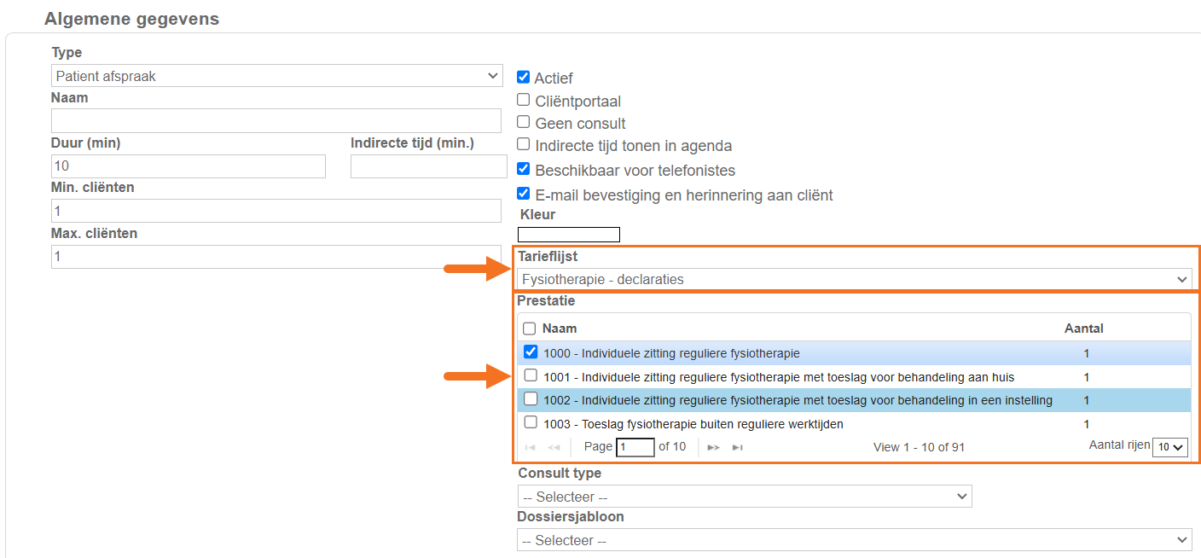Enable the Cliëntportaal checkbox

tap(524, 100)
